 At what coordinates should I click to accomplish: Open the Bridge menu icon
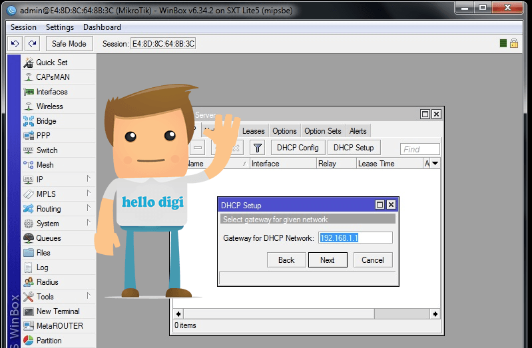click(x=29, y=121)
